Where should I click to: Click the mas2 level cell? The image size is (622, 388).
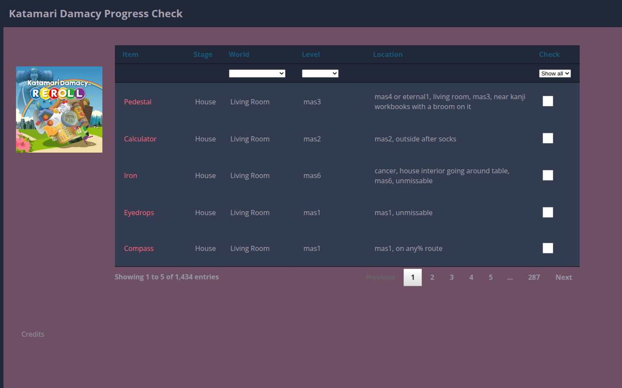click(312, 139)
